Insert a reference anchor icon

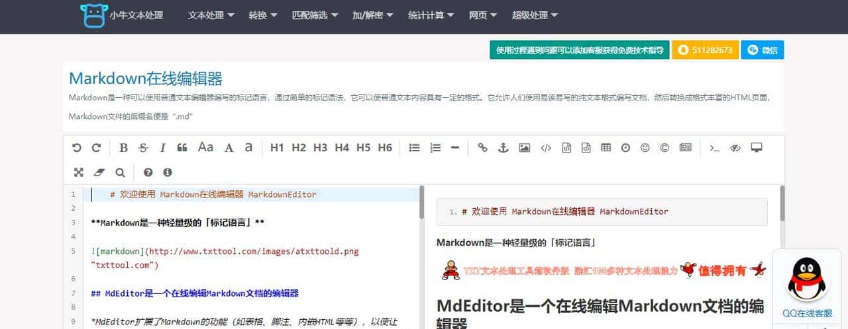pyautogui.click(x=503, y=148)
